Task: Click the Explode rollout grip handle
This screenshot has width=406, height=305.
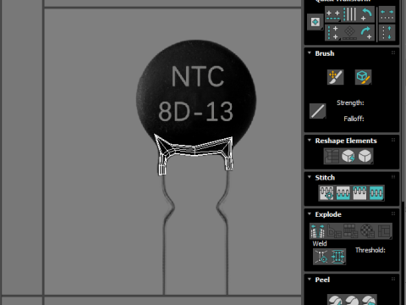Action: pos(393,213)
